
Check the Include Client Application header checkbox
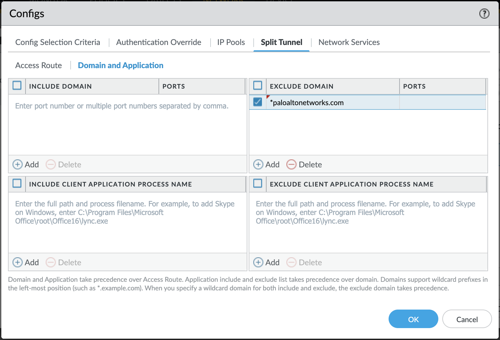17,183
